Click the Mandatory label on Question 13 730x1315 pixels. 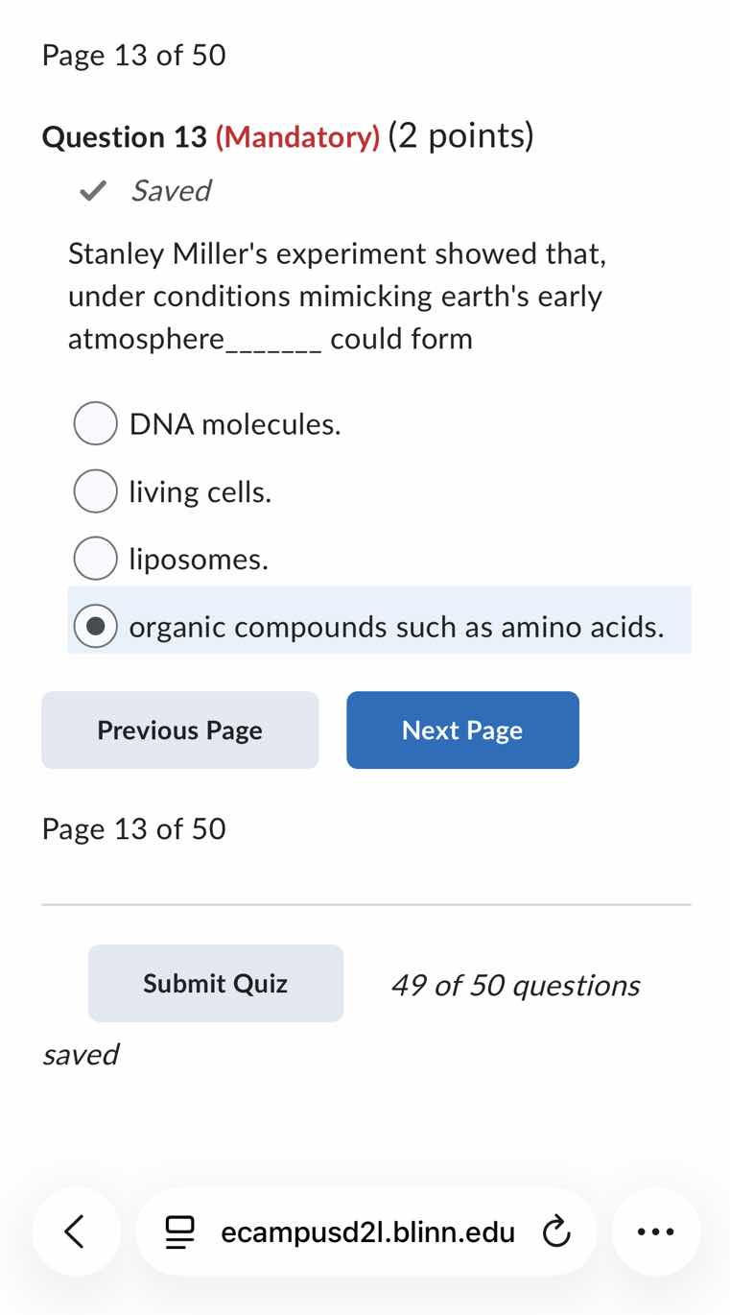(298, 137)
